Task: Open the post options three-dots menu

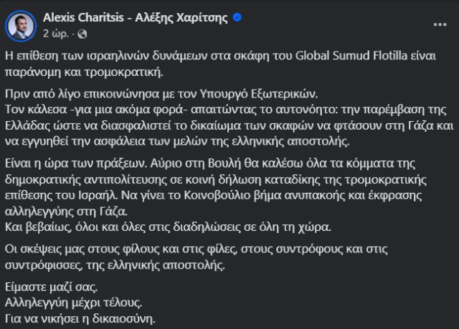Action: point(439,24)
